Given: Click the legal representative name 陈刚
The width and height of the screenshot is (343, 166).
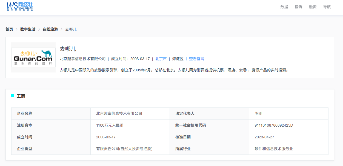Looking at the screenshot, I should 258,113.
